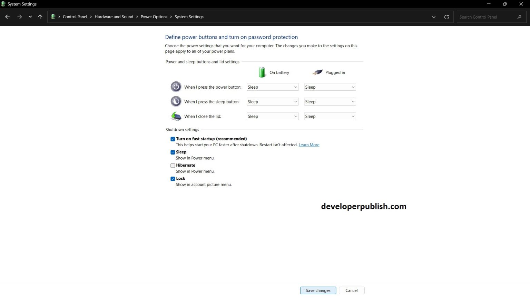This screenshot has width=530, height=298.
Task: Click the power plug icon above Plugged in
Action: pos(317,72)
